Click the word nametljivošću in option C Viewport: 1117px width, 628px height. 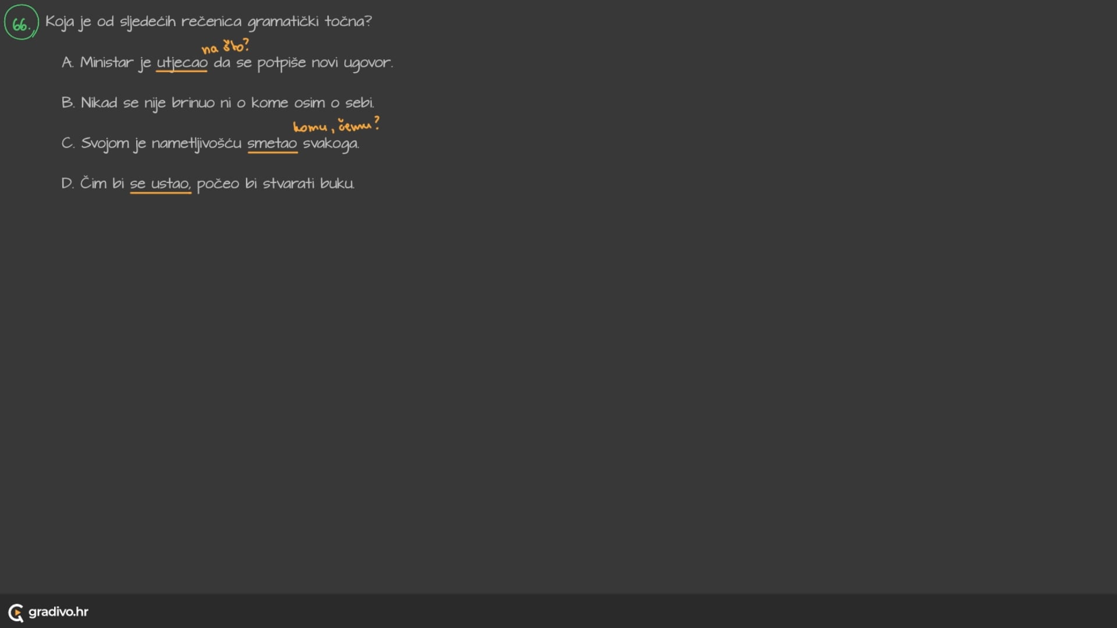click(196, 144)
